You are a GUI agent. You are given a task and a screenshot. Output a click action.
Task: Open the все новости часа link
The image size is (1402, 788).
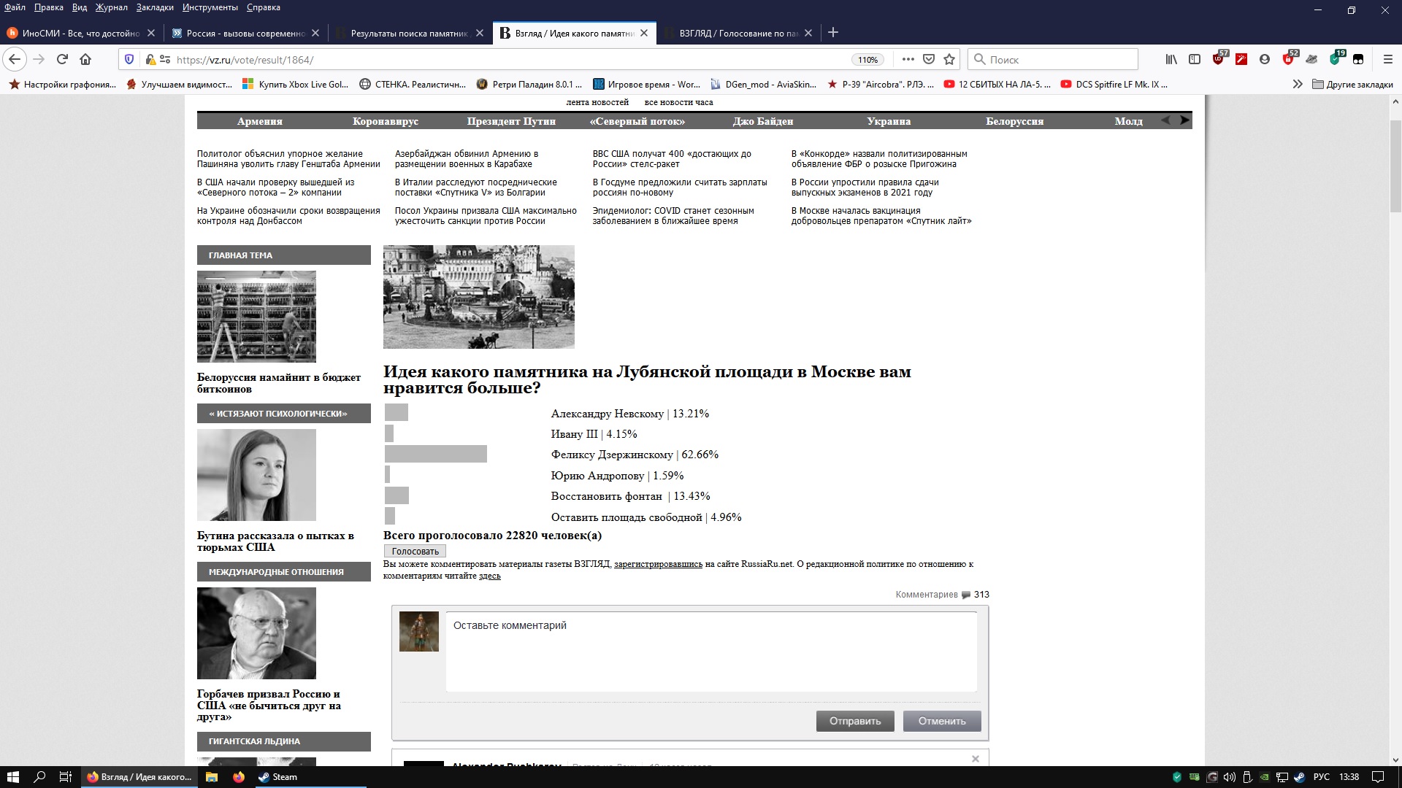678,102
